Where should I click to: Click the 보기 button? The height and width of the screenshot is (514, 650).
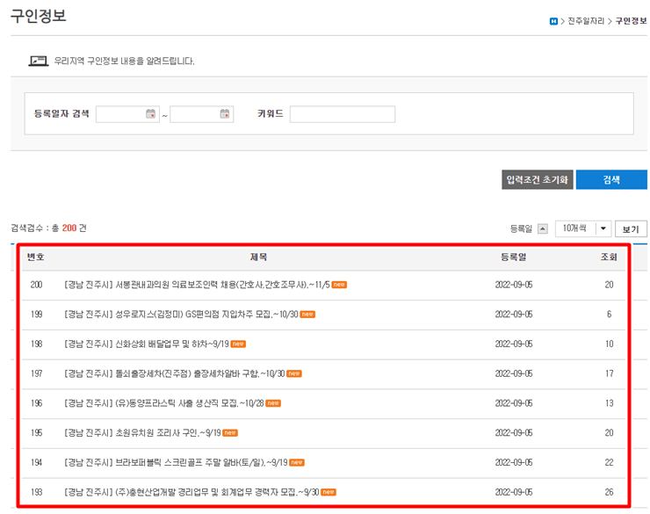[x=631, y=228]
